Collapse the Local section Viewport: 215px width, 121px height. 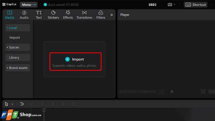(x=18, y=28)
